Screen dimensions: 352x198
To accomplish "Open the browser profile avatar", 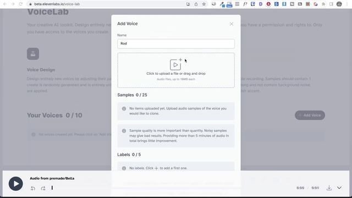I will [339, 4].
